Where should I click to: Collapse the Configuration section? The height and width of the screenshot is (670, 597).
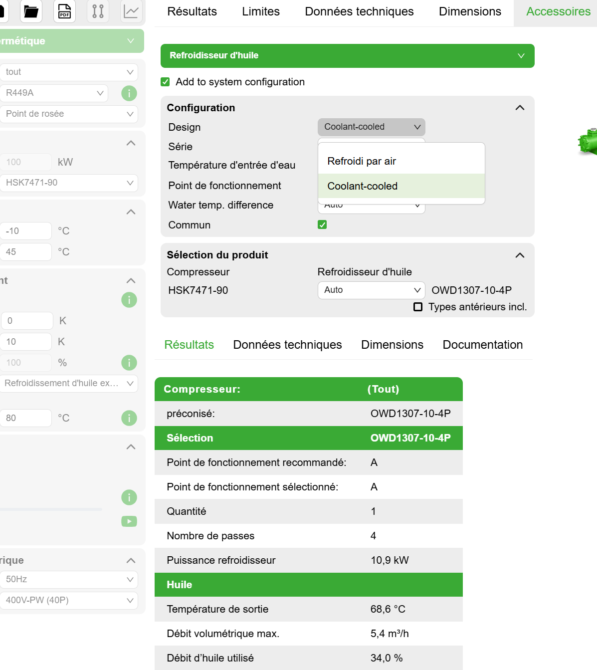520,108
